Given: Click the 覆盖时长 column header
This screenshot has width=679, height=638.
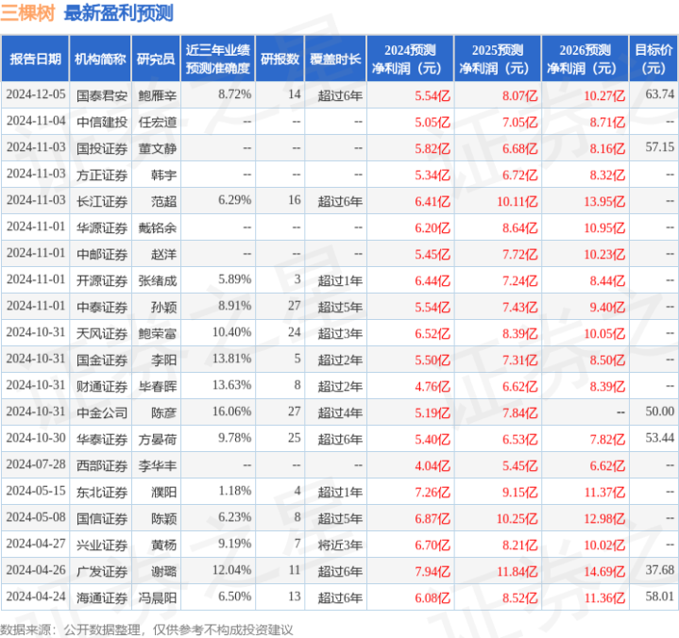Looking at the screenshot, I should (x=335, y=59).
